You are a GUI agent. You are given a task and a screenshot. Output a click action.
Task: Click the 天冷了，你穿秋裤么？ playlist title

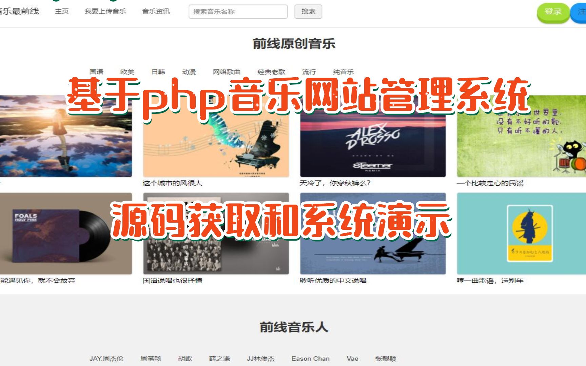(x=335, y=183)
